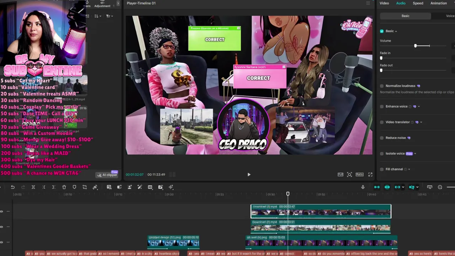Image resolution: width=455 pixels, height=256 pixels.
Task: Expand the Video translator options arrow
Action: pos(421,122)
